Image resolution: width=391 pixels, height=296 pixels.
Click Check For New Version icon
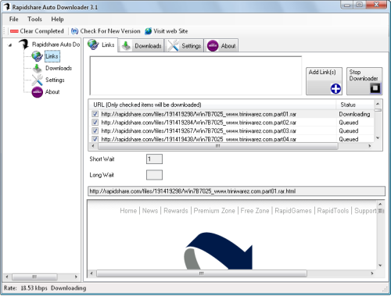click(74, 31)
